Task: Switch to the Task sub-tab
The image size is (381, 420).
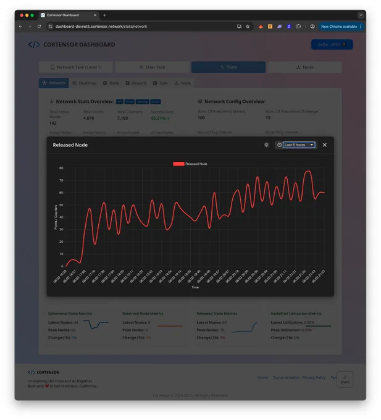Action: coord(161,83)
